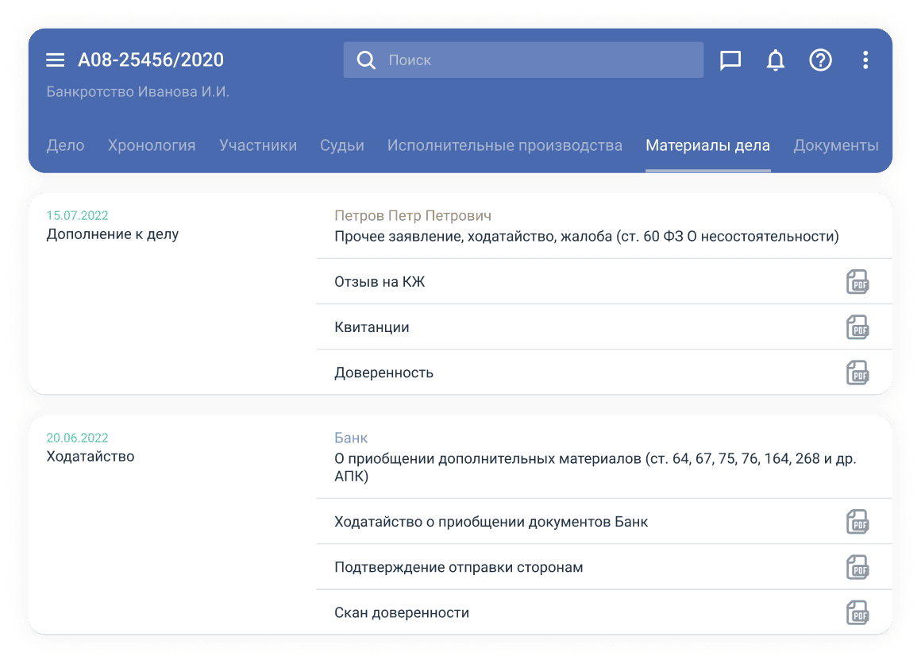
Task: Open the Скан доверенности row
Action: point(604,612)
